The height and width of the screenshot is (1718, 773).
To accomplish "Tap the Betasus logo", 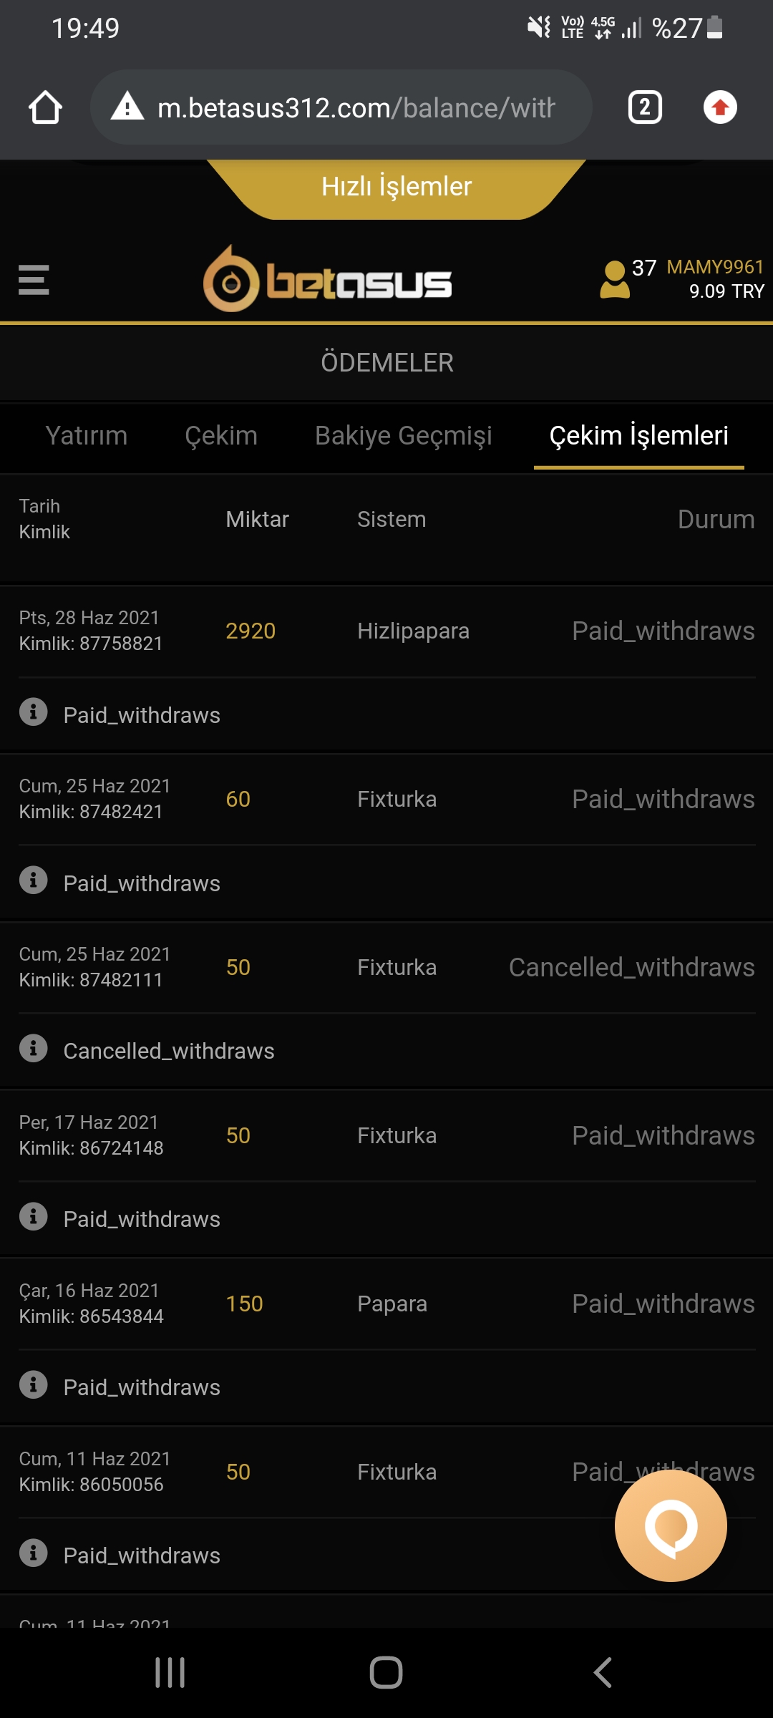I will click(x=328, y=280).
